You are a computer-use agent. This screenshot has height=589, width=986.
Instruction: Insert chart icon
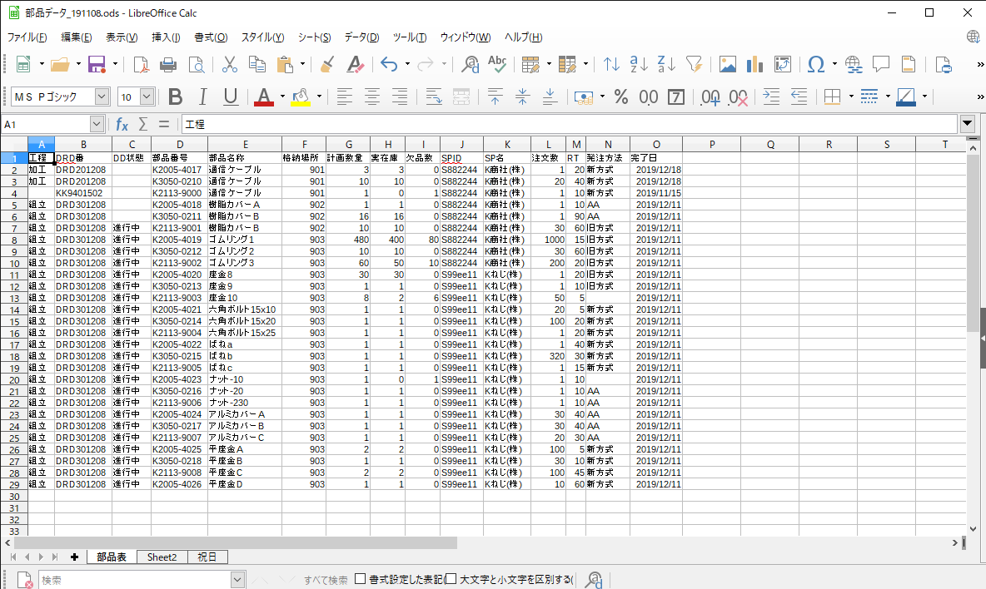(754, 64)
